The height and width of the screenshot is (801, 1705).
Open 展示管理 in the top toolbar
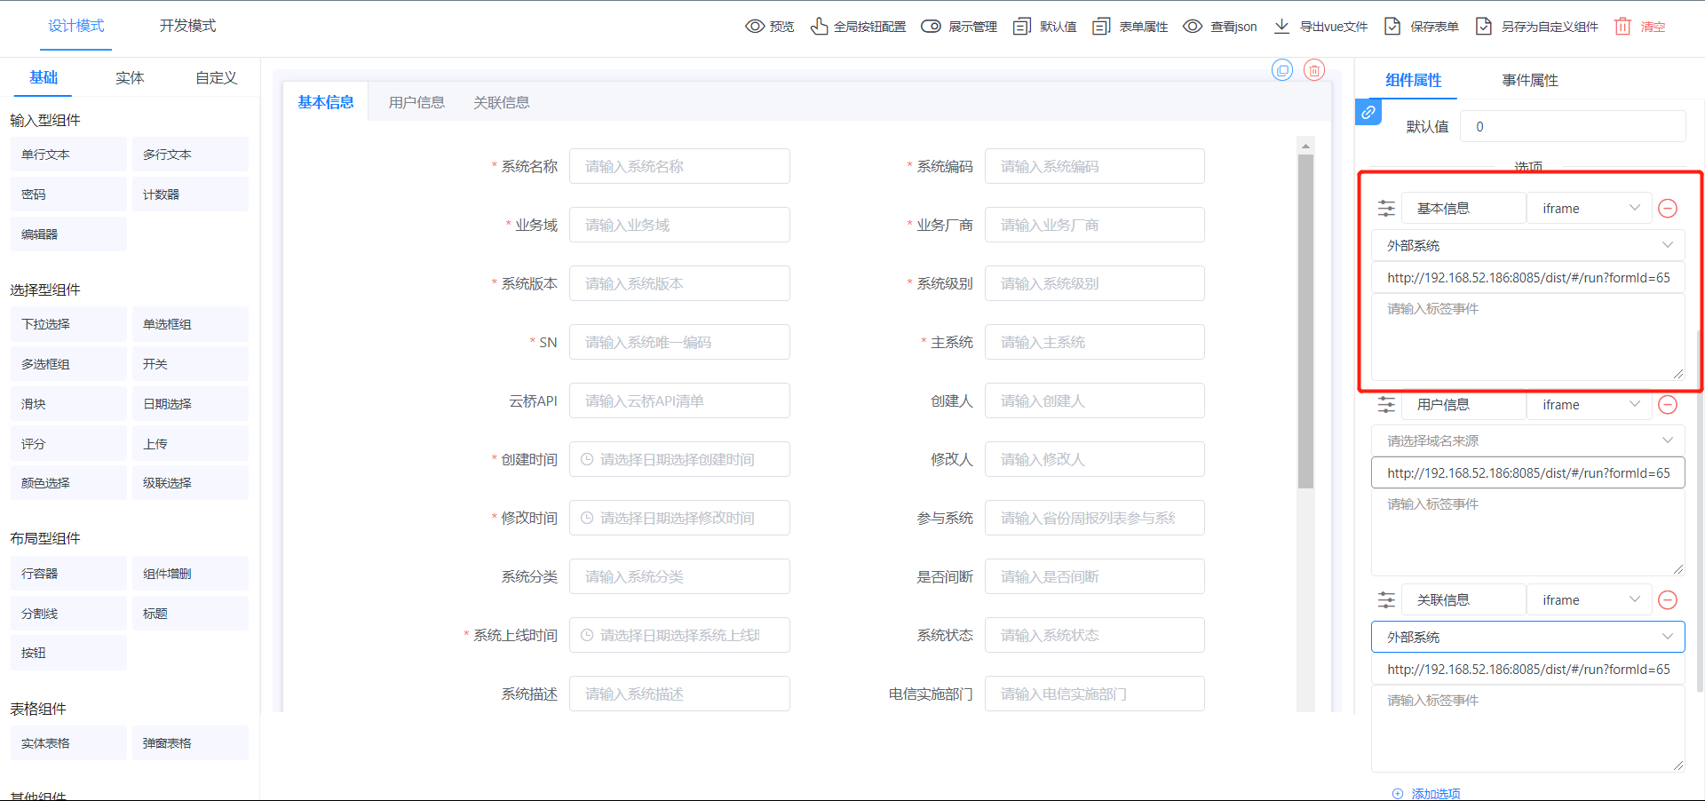tap(959, 27)
